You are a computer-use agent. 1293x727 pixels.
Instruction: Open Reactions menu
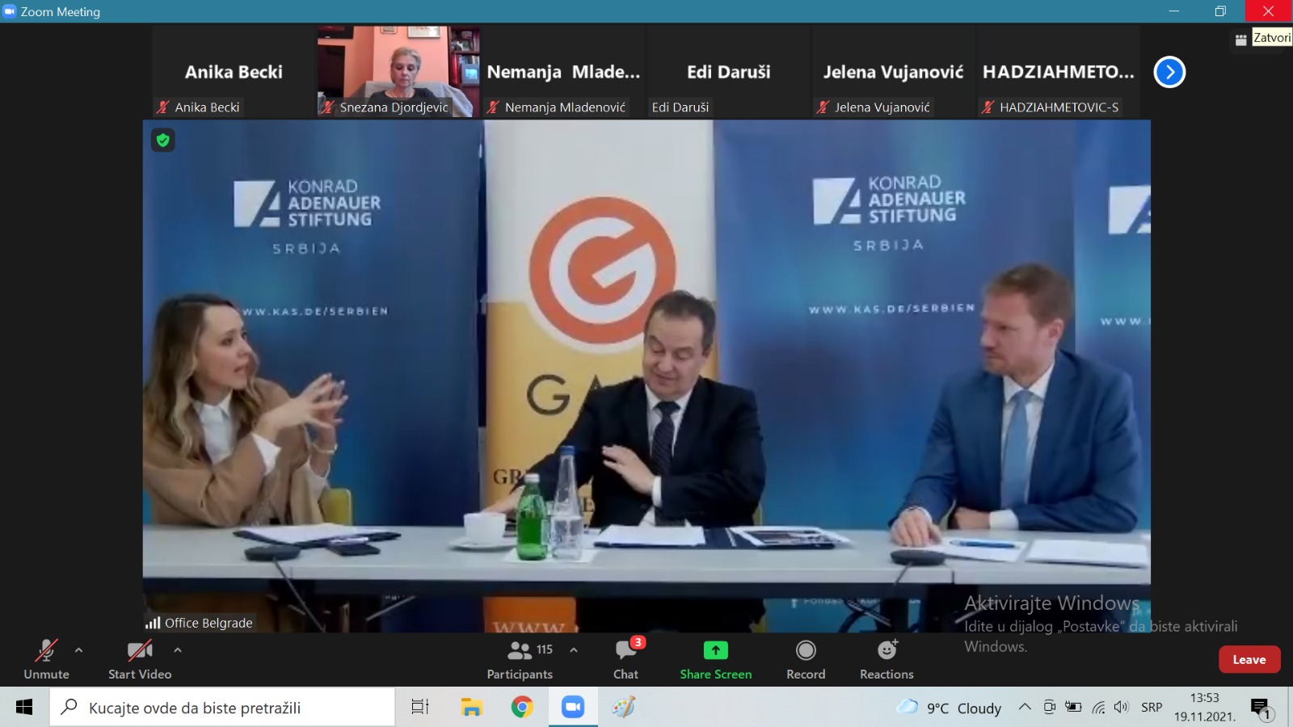887,659
